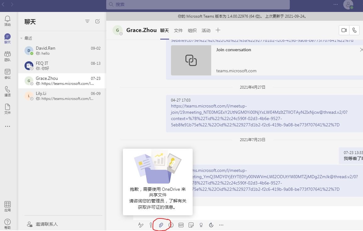Click the Praise badge icon
This screenshot has height=231, width=363.
[201, 225]
